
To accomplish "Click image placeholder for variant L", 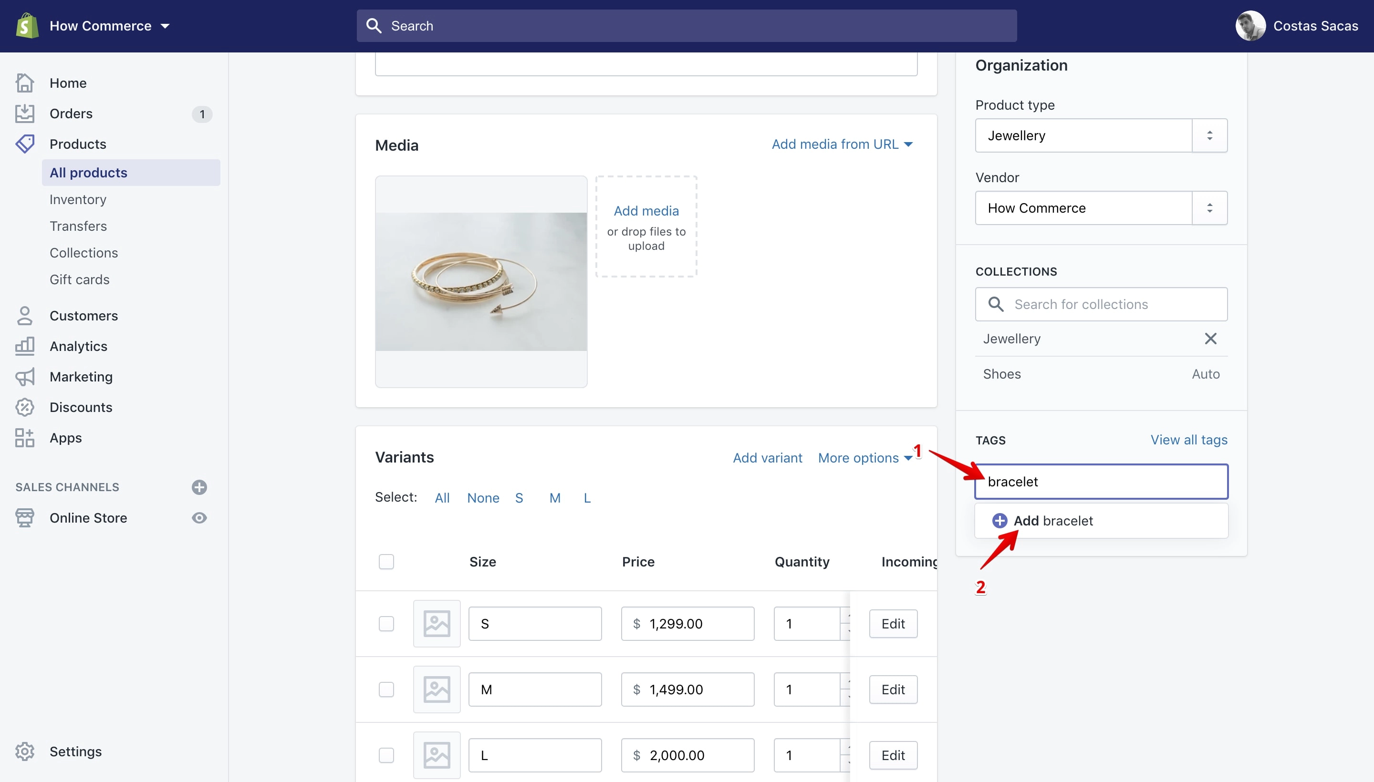I will 437,755.
